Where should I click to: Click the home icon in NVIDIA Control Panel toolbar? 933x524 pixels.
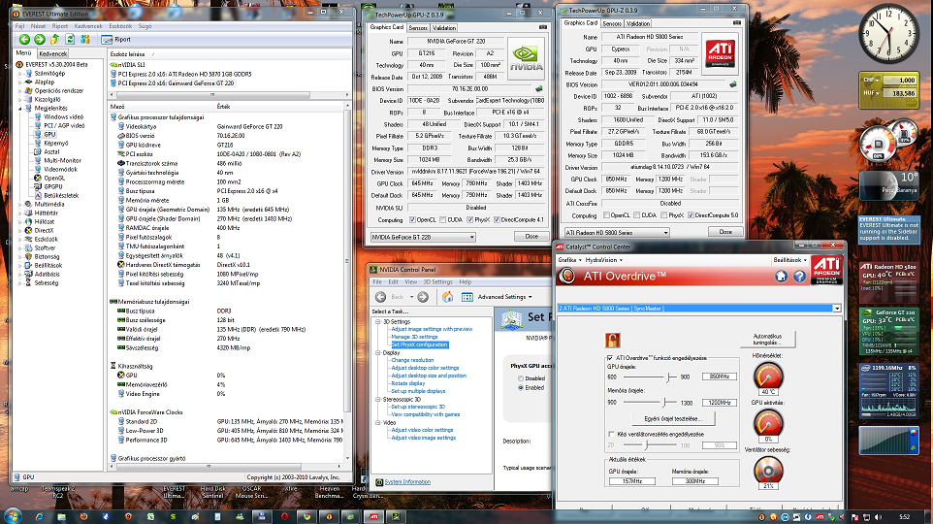(447, 297)
